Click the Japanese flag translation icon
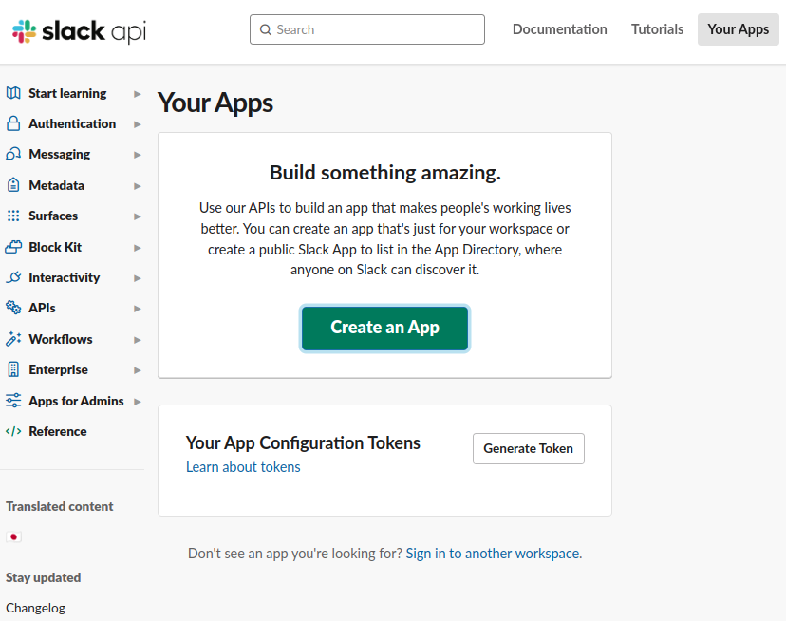Viewport: 786px width, 621px height. [13, 536]
